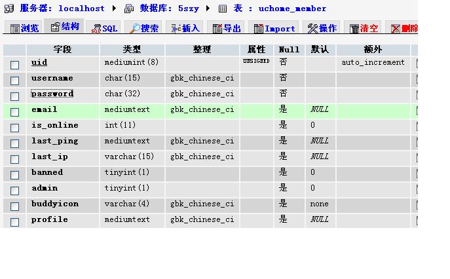Screen dimensions: 450x279
Task: Click the magnifier icon on 搜索 tab
Action: pyautogui.click(x=134, y=28)
